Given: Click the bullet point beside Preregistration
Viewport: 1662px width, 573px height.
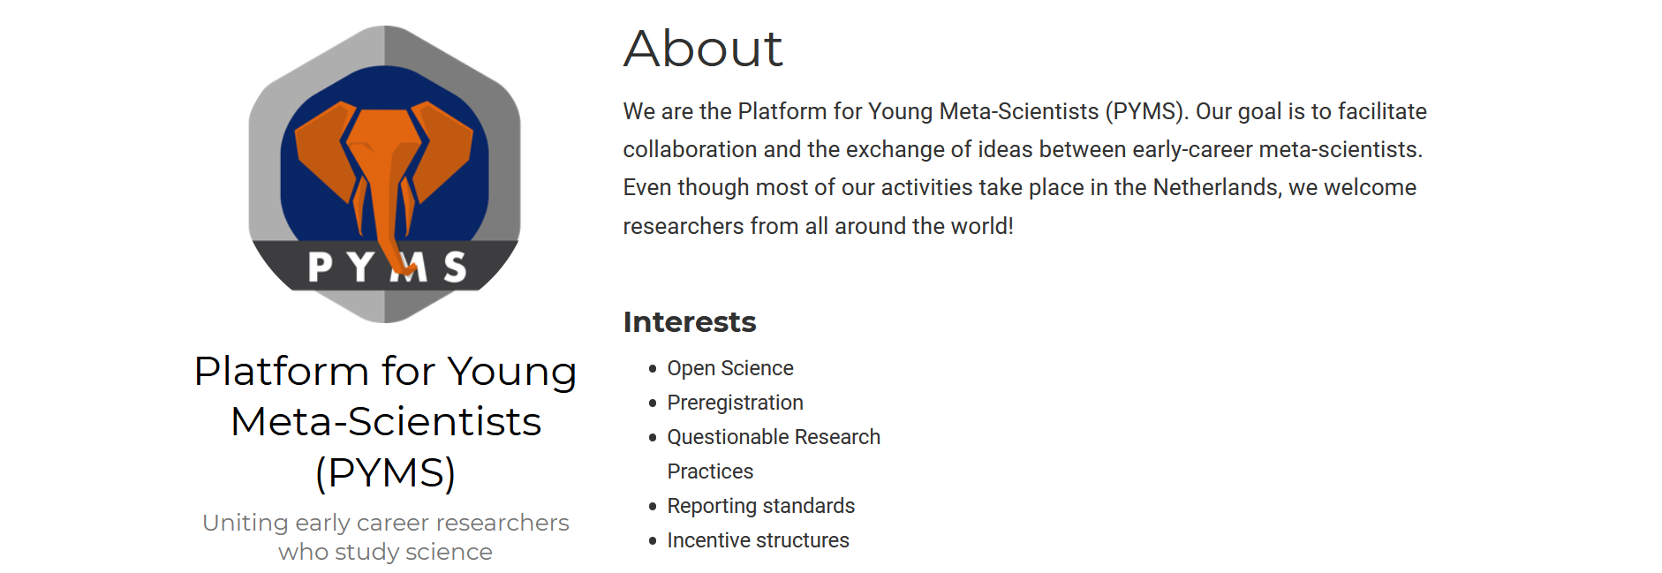Looking at the screenshot, I should pyautogui.click(x=653, y=403).
